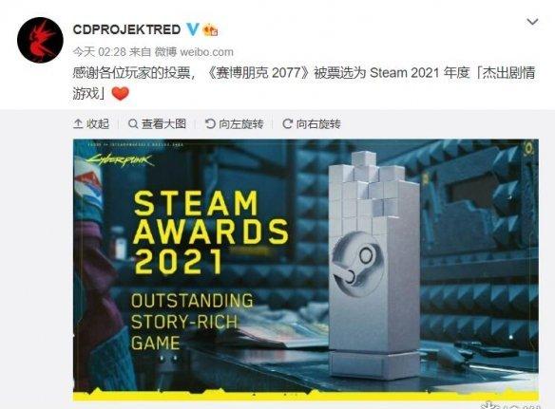Click the Cyberpunk logo inside the picture
This screenshot has height=409, width=555.
(120, 160)
